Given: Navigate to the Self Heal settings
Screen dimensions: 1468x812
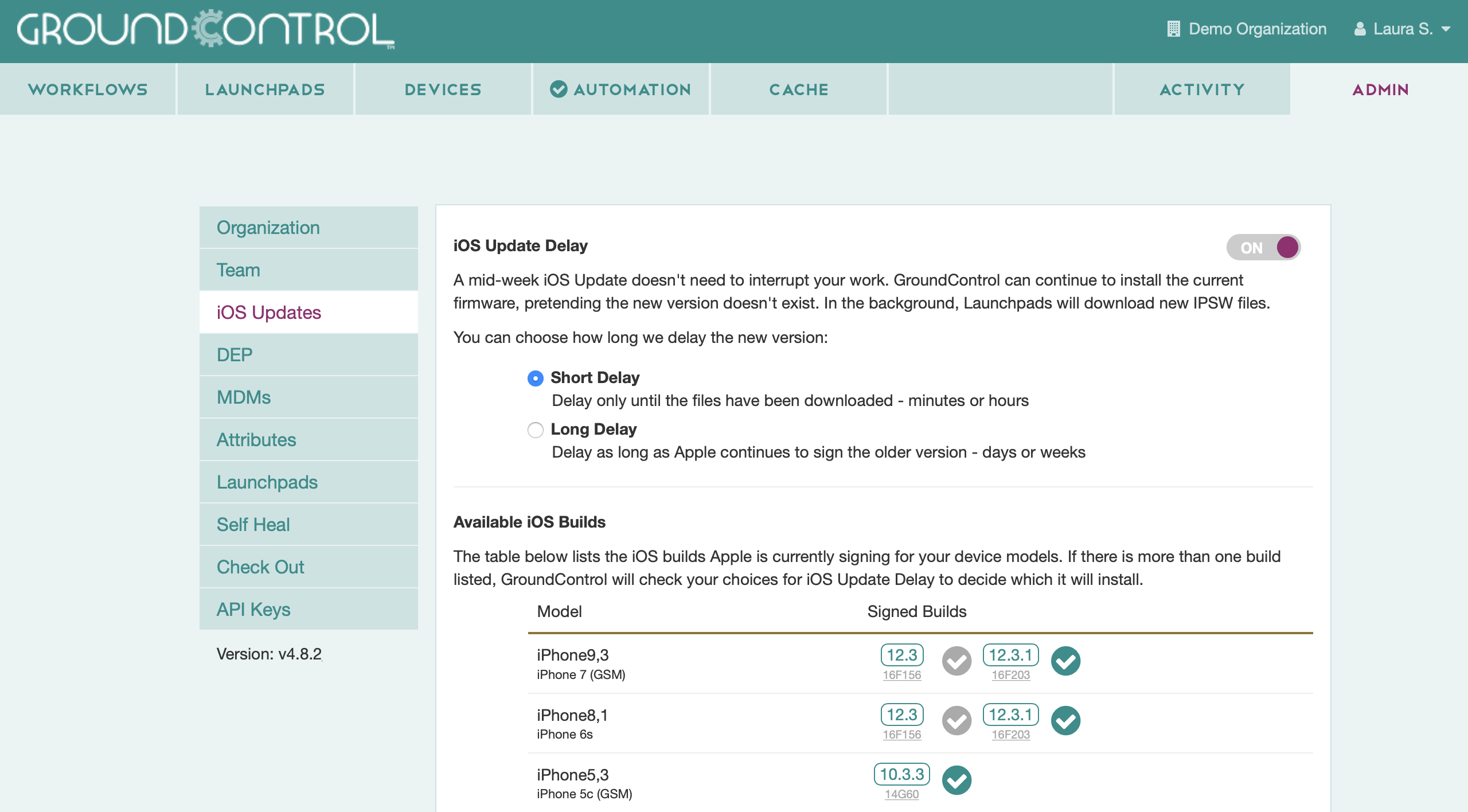Looking at the screenshot, I should 252,524.
